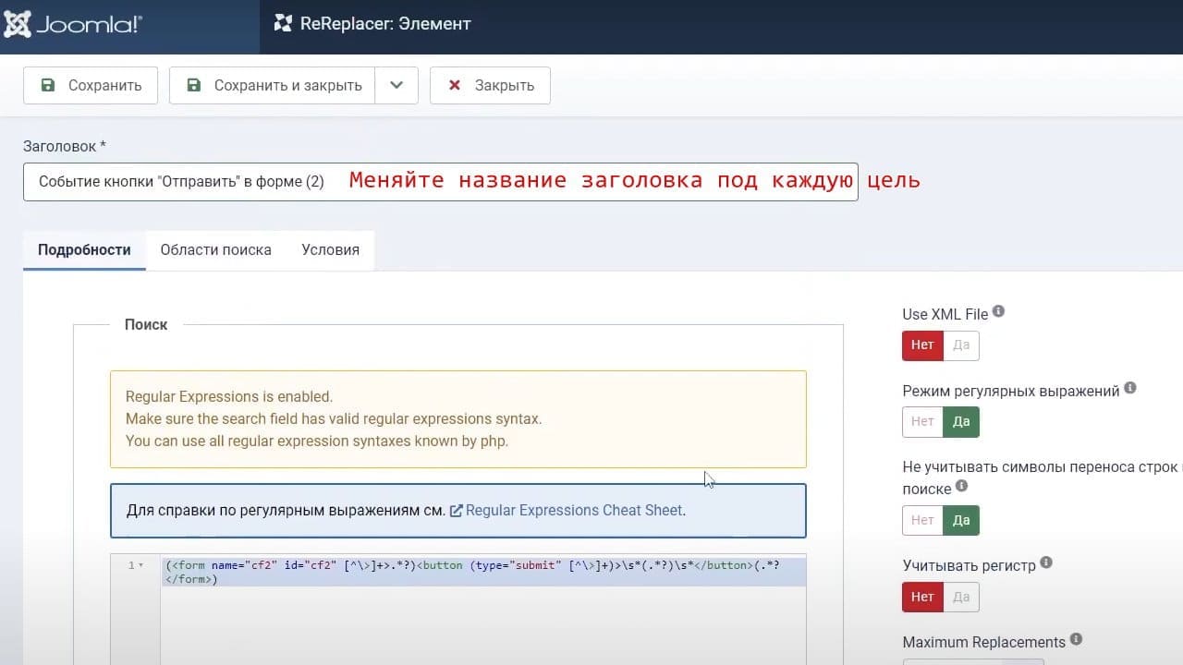
Task: Click inside the regex search code editor
Action: (x=482, y=610)
